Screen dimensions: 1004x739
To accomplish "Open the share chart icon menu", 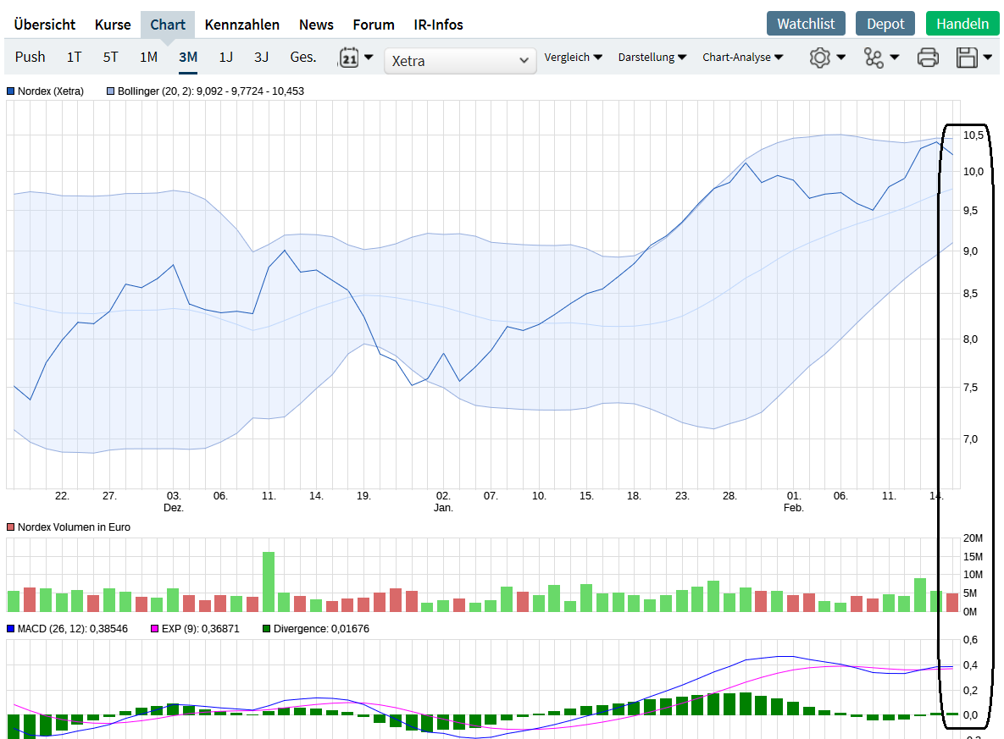I will 874,58.
